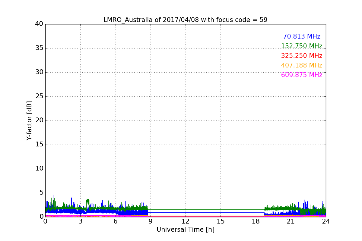
Task: Click y-axis tick value 10
Action: tap(39, 169)
